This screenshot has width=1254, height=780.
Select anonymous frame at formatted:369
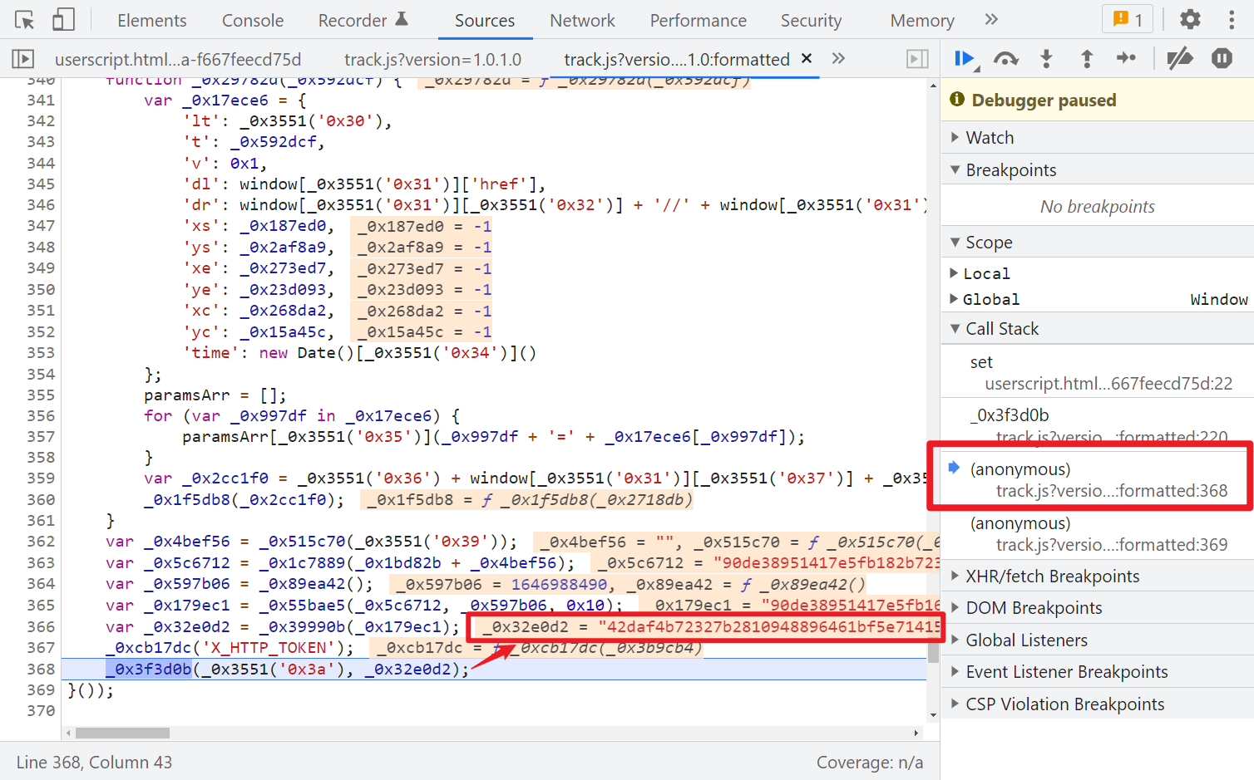pos(1097,533)
